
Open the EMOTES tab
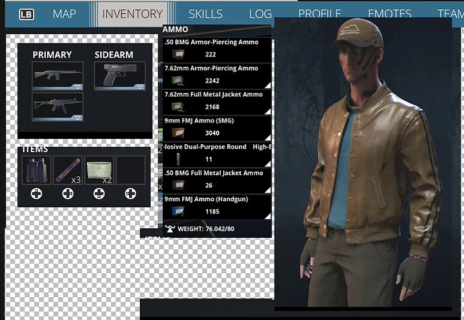pos(389,13)
